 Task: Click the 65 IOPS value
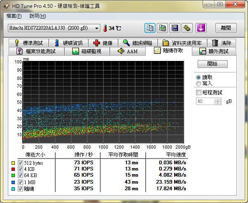point(83,175)
